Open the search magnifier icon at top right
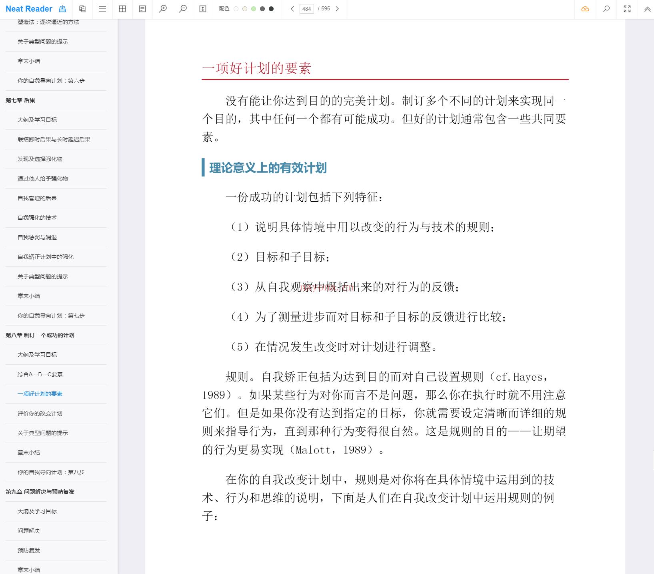 pyautogui.click(x=606, y=9)
